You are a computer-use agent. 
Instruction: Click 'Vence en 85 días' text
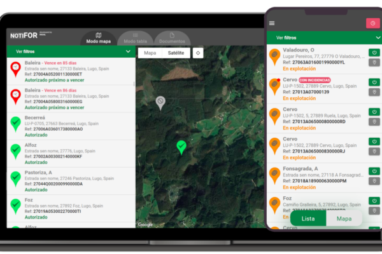[x=60, y=63]
